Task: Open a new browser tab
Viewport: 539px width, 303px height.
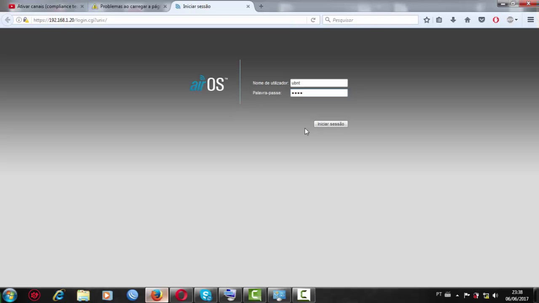Action: tap(261, 6)
